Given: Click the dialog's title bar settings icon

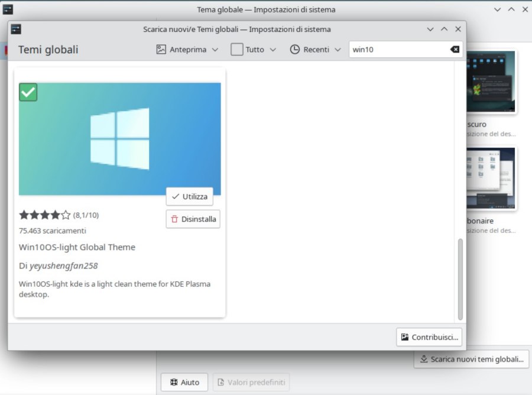Looking at the screenshot, I should [x=15, y=29].
